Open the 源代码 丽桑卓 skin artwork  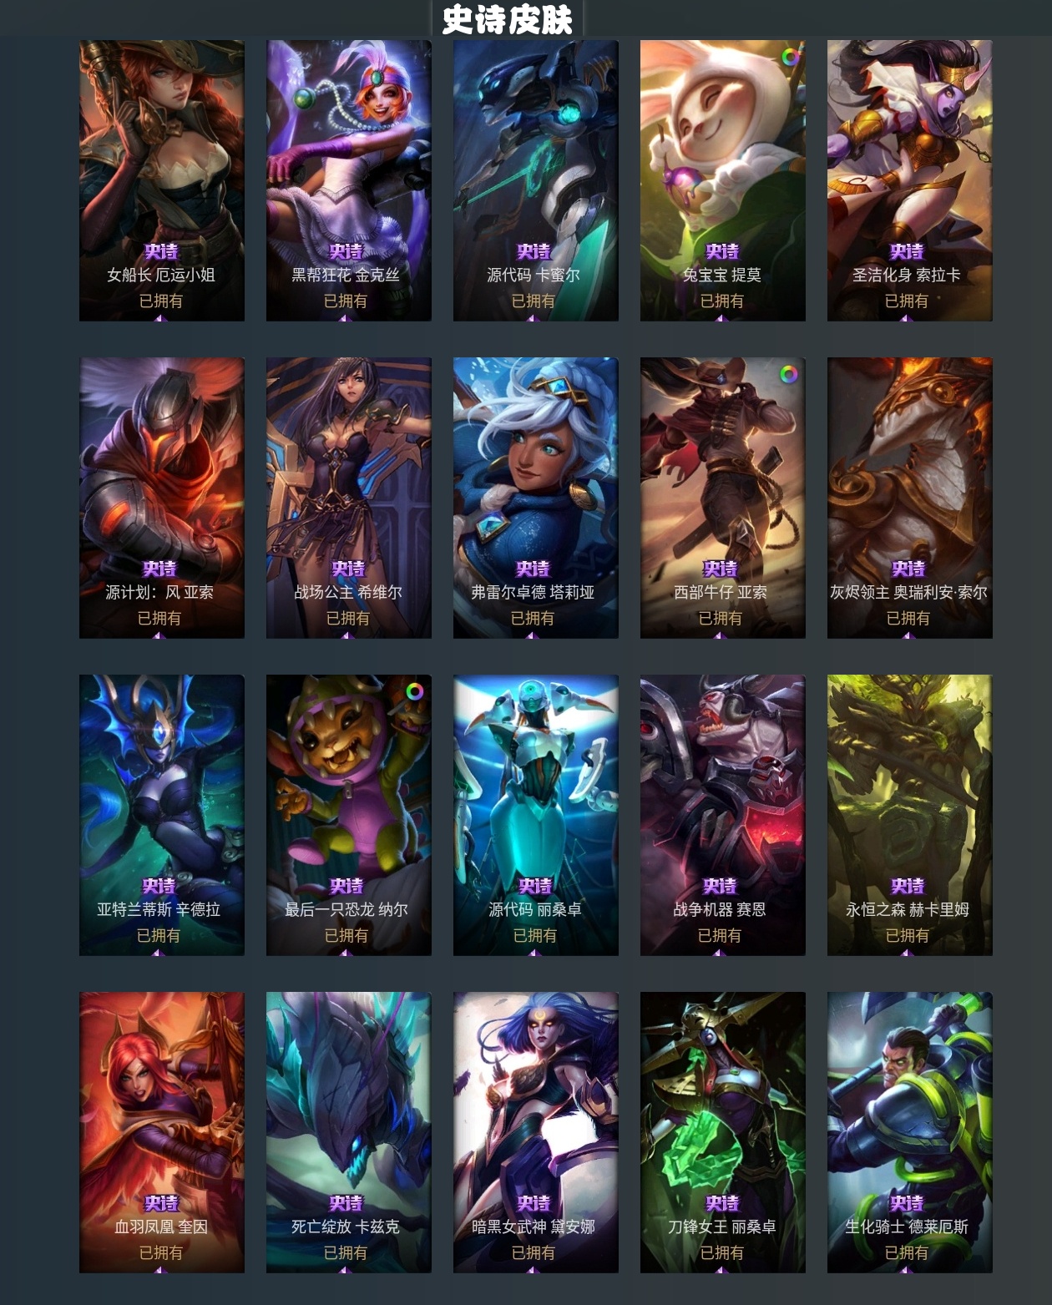[536, 815]
